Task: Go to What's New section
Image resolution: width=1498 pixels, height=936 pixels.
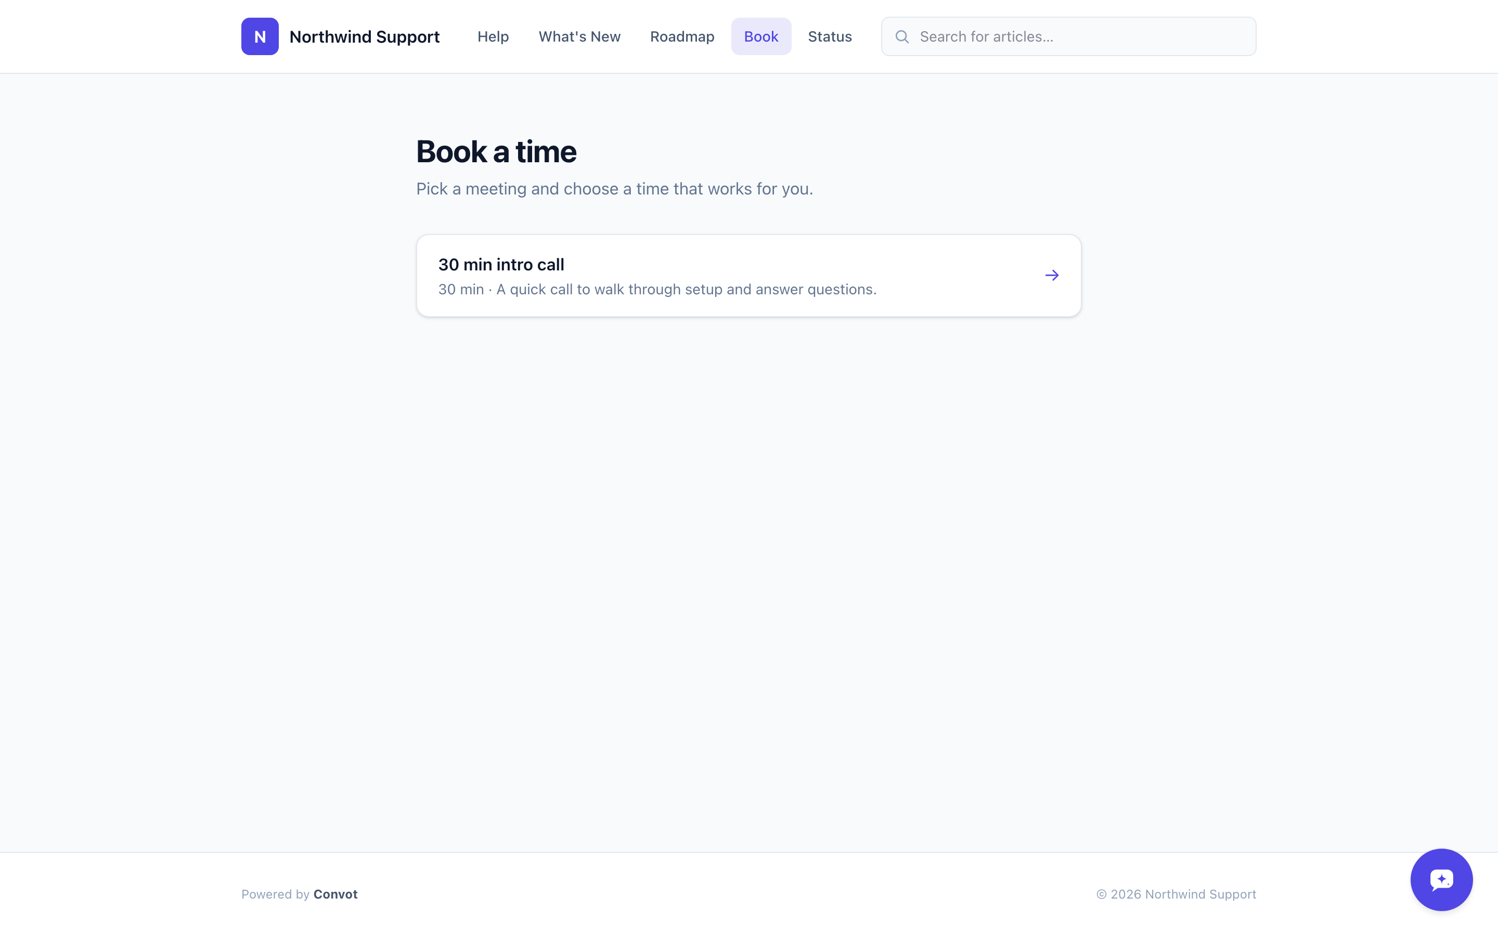Action: (x=579, y=36)
